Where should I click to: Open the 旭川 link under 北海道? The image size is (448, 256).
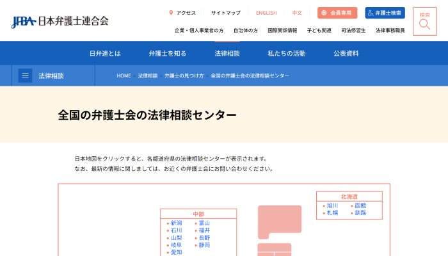[332, 205]
